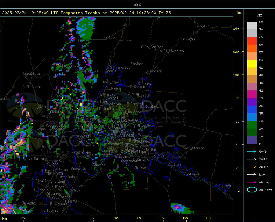
Task: Pick the slate purple swatch above 5 dBZ
Action: point(252,140)
